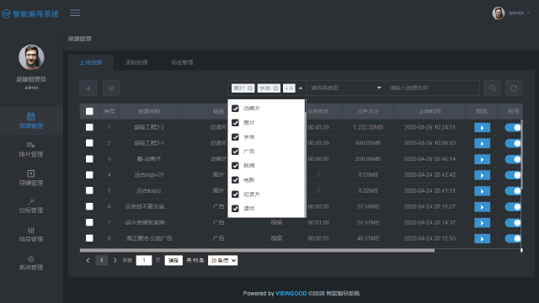Uncheck 动画片 in the tag dropdown
The image size is (539, 303).
[x=235, y=109]
